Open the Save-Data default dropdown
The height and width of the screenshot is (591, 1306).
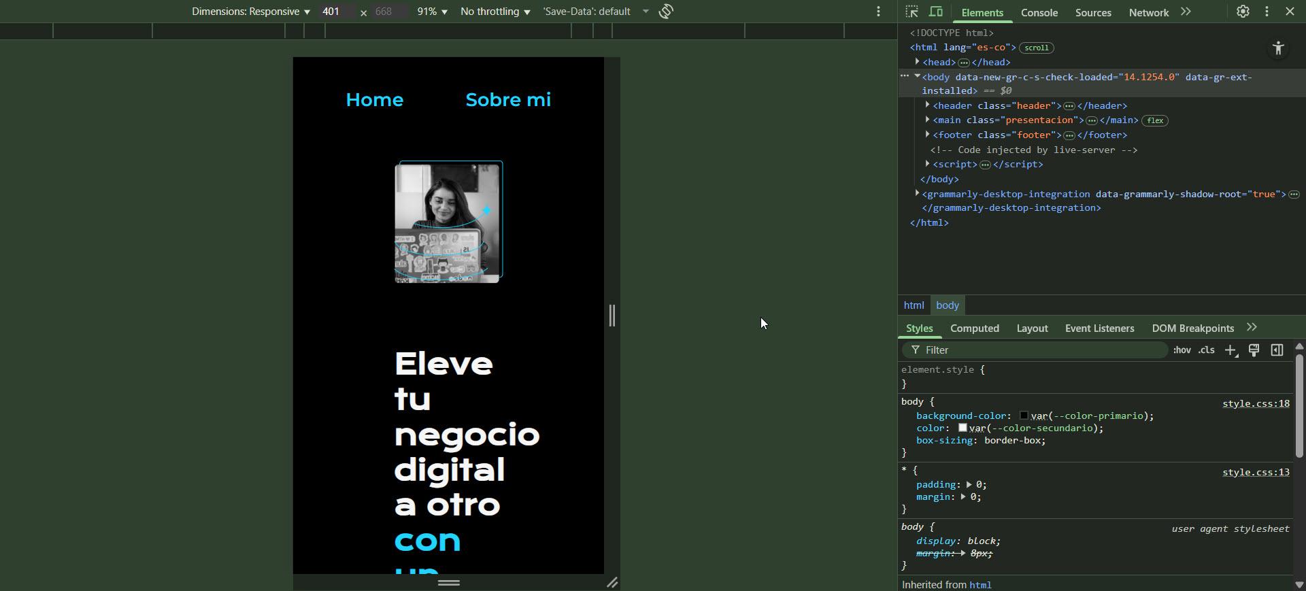click(596, 12)
